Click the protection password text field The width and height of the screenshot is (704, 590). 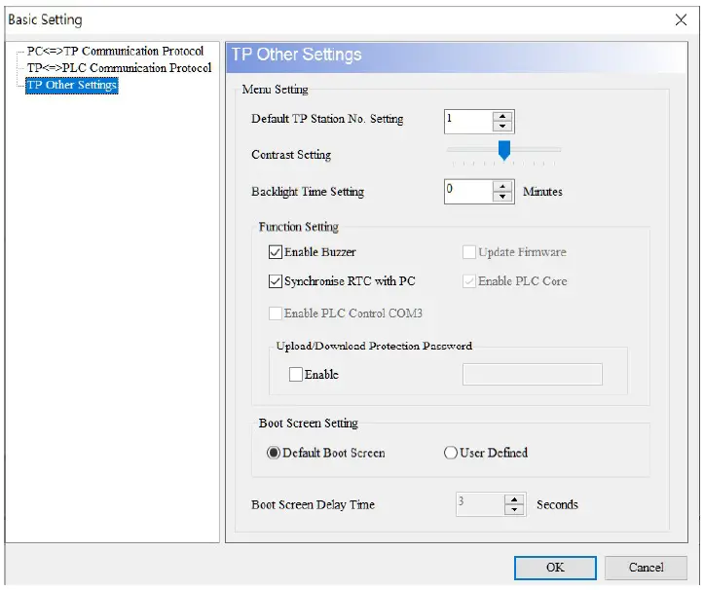pyautogui.click(x=533, y=374)
